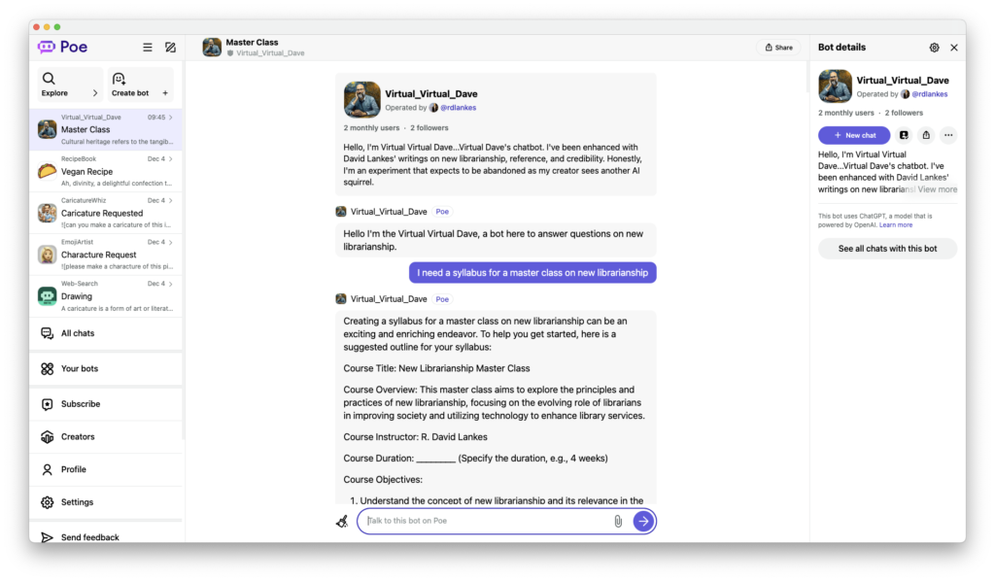
Task: Click Web-Search bot avatar icon
Action: pos(47,296)
